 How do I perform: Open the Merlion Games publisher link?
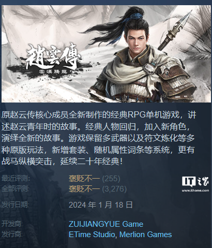coord(146,235)
